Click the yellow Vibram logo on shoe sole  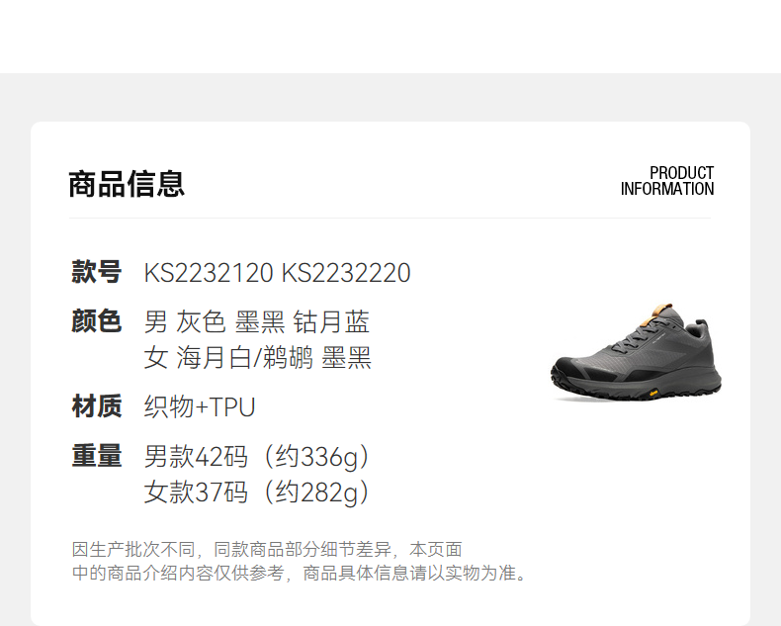[x=653, y=394]
